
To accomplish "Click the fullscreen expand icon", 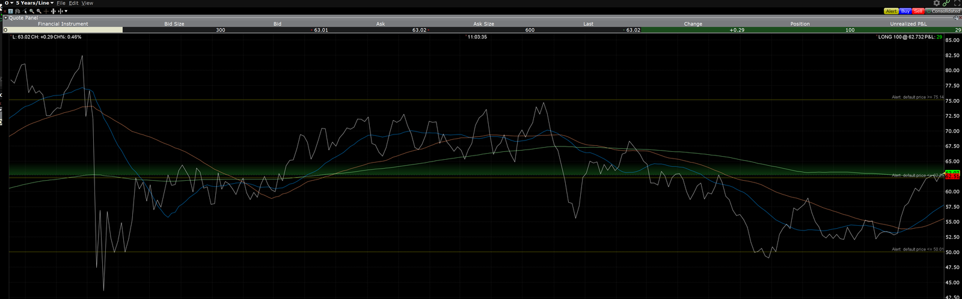I will [957, 3].
